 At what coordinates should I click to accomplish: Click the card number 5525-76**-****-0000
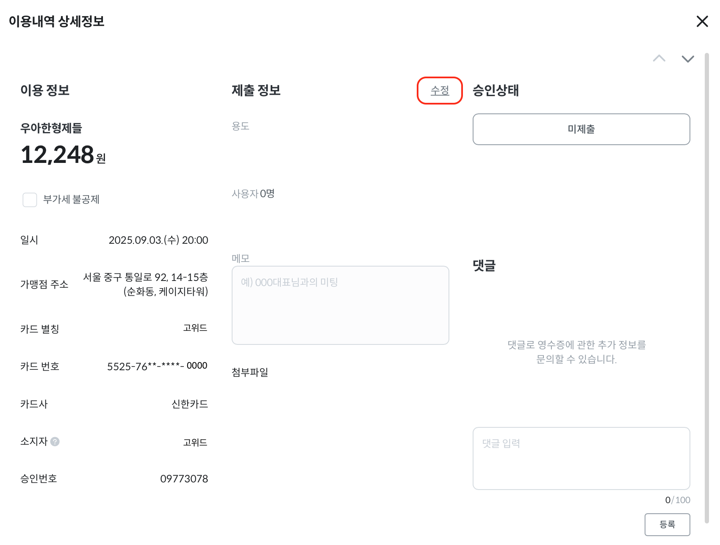click(x=157, y=366)
